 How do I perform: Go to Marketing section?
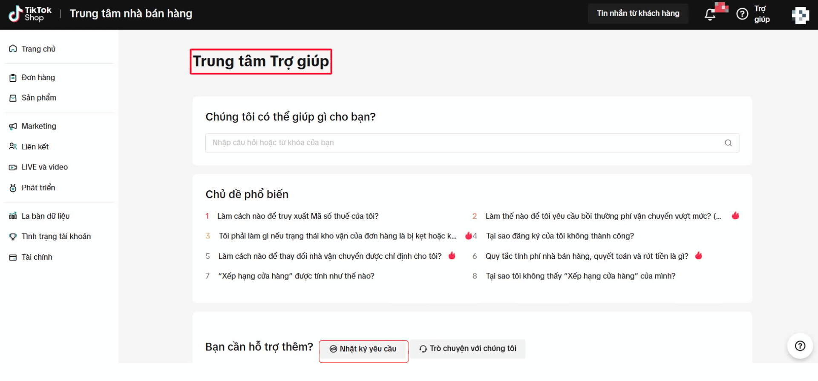pos(39,126)
